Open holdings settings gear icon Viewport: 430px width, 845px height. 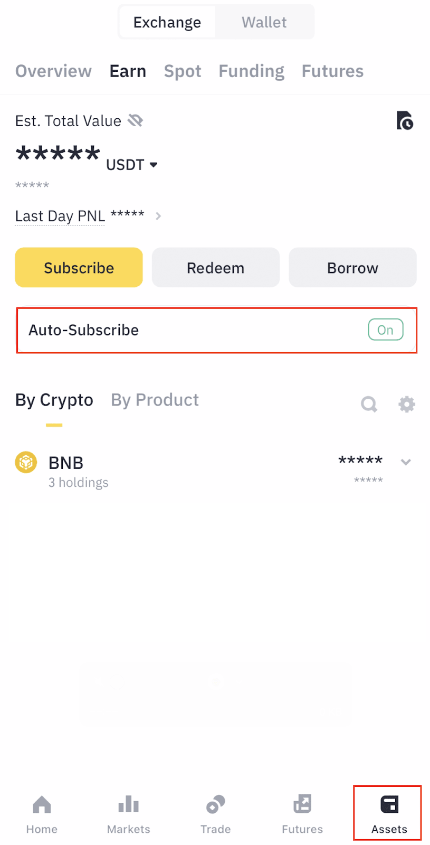[x=406, y=405]
